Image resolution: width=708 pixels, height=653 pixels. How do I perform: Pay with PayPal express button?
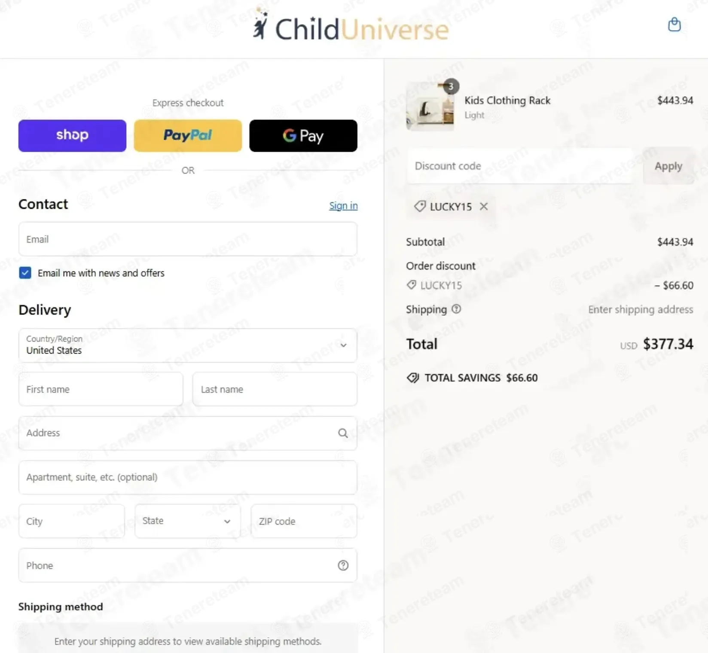(x=188, y=136)
